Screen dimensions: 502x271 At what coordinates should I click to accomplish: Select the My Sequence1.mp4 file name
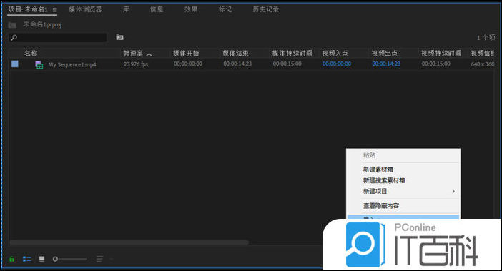pyautogui.click(x=72, y=65)
